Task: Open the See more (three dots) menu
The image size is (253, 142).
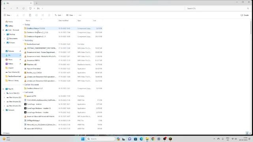Action: click(x=80, y=15)
